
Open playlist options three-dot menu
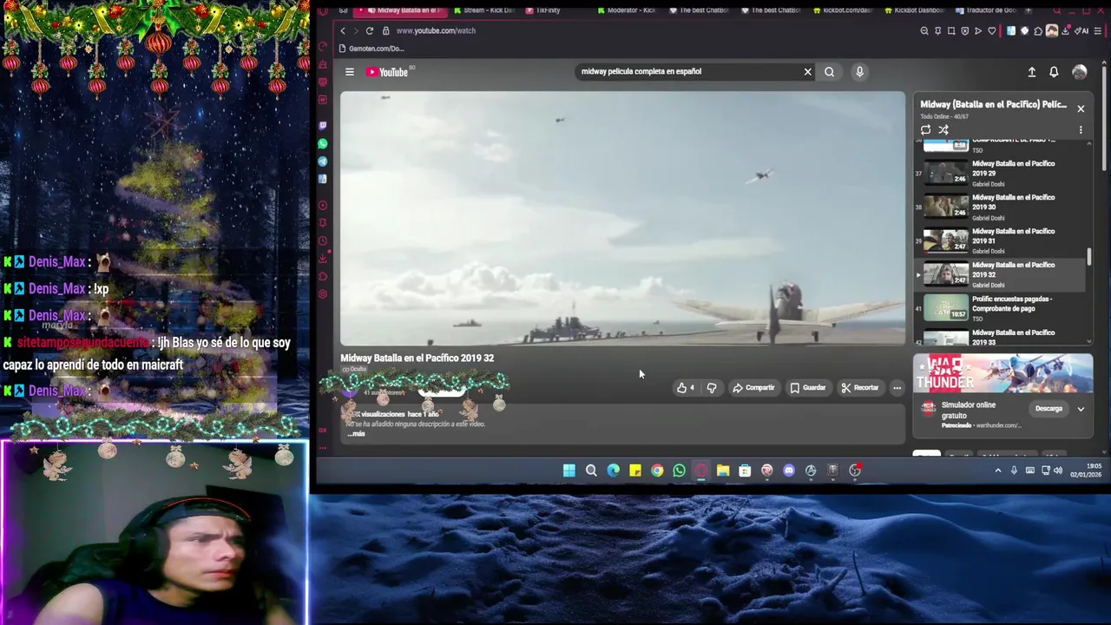click(1081, 130)
